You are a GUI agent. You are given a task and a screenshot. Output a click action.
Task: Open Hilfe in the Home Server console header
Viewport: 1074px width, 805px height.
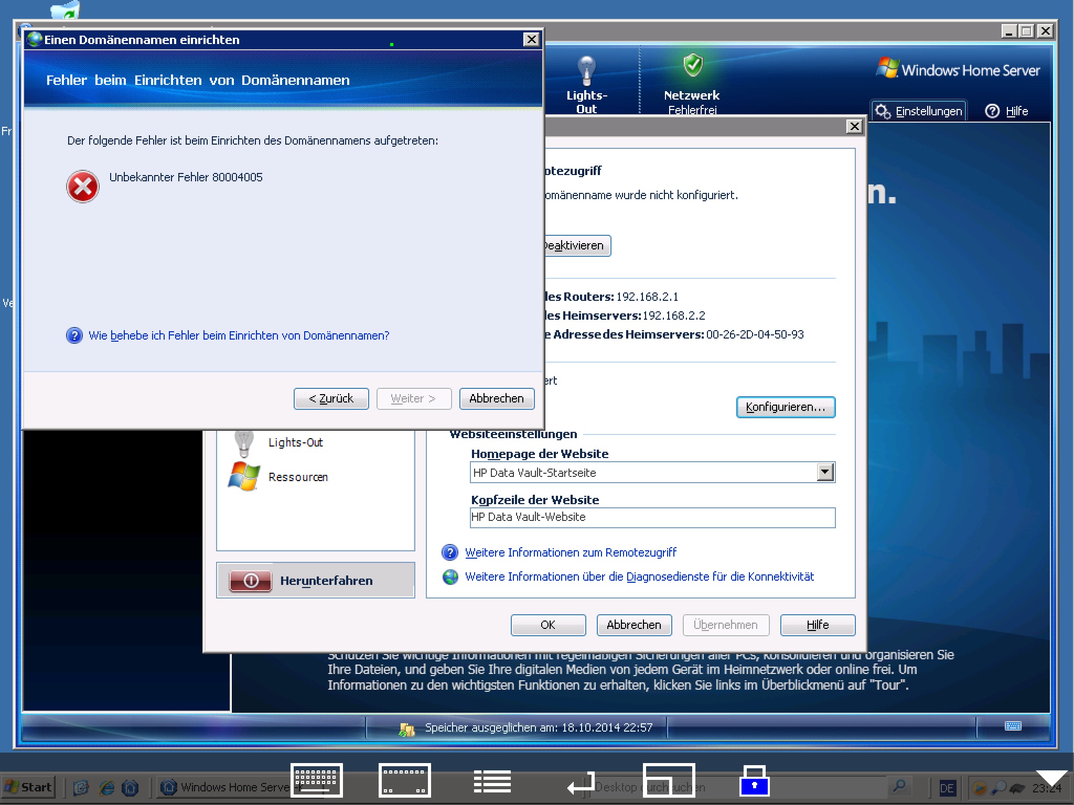[x=1006, y=111]
